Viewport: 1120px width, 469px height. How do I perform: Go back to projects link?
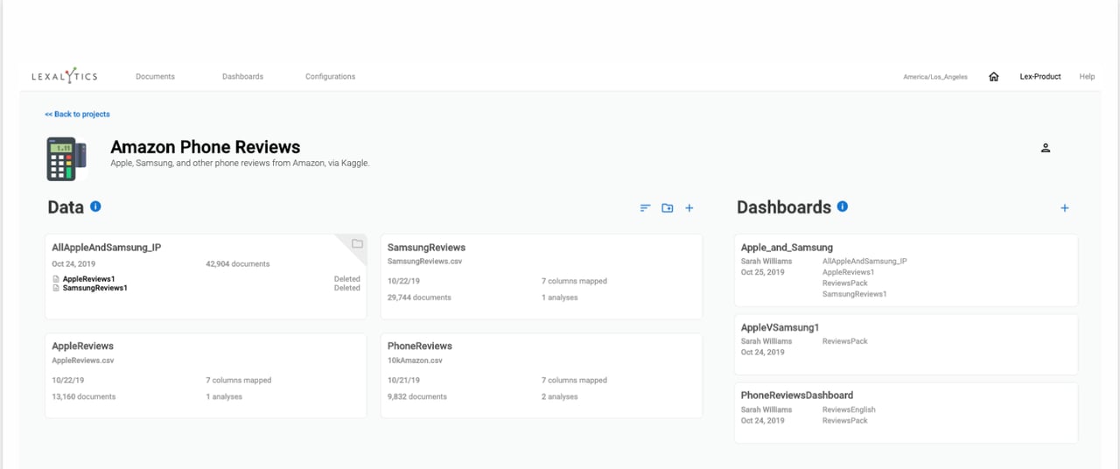[78, 115]
